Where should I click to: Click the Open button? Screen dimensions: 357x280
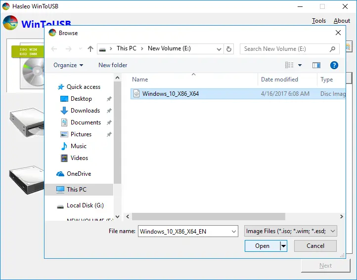tap(262, 246)
